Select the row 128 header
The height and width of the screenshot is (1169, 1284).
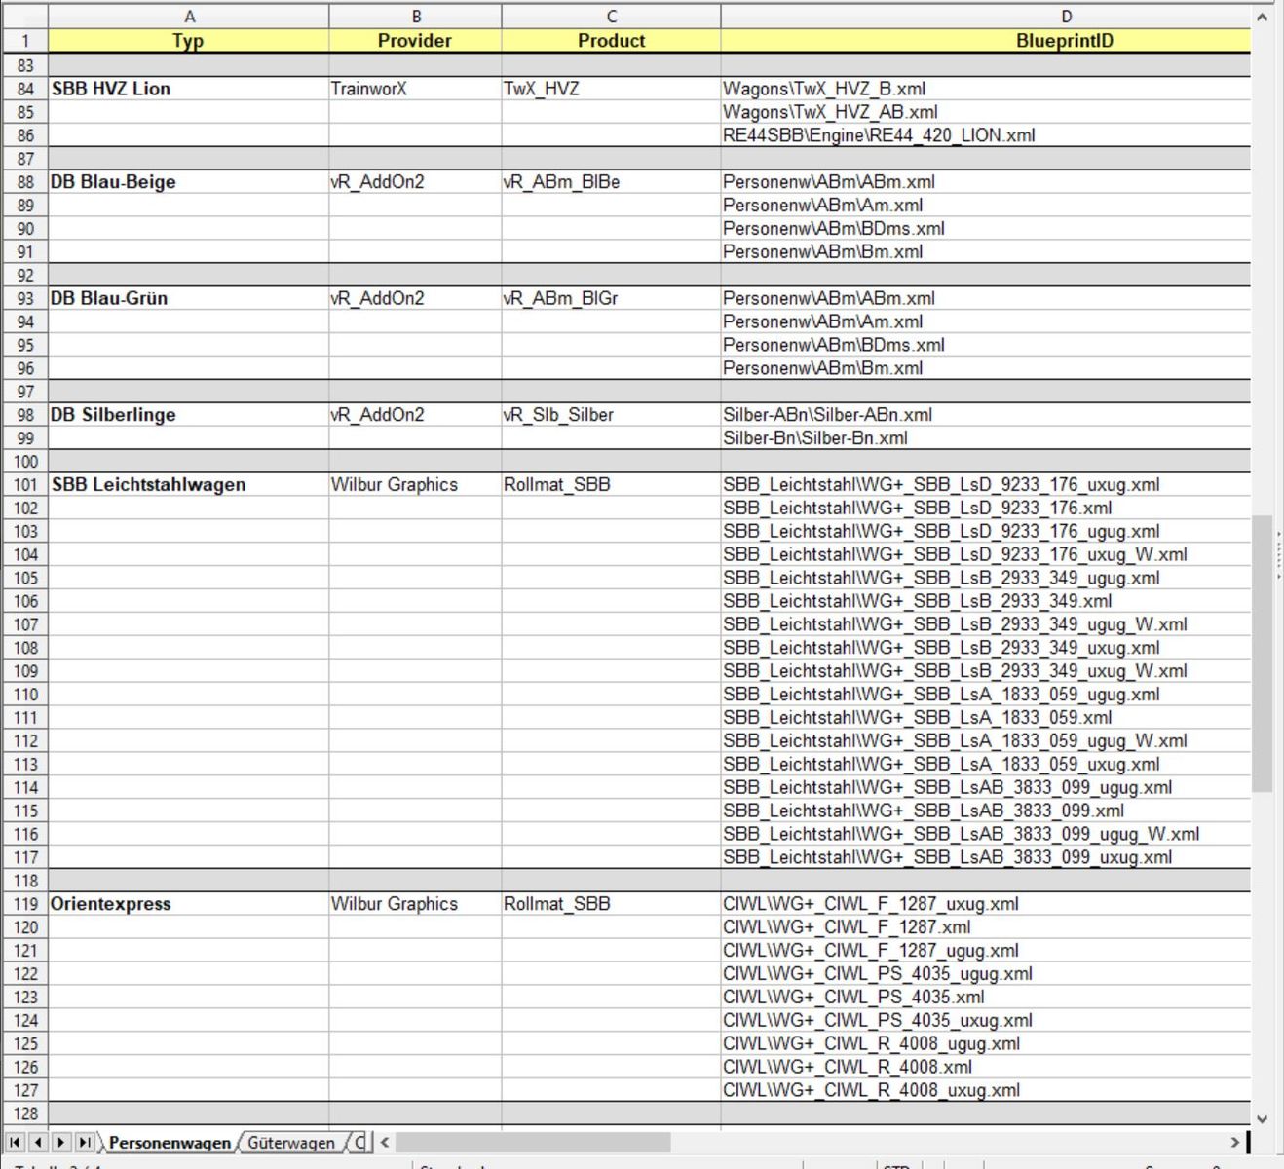[25, 1113]
